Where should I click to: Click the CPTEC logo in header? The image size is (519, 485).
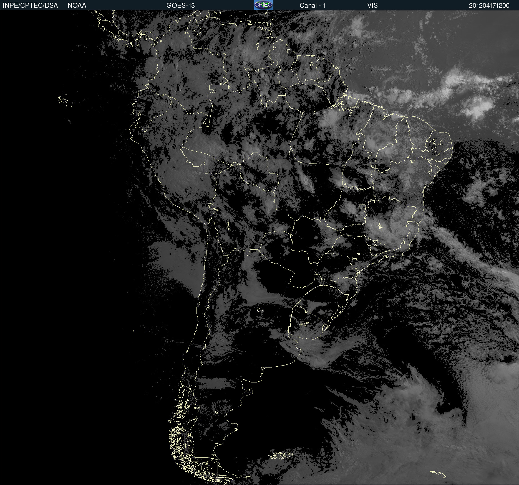(x=264, y=5)
